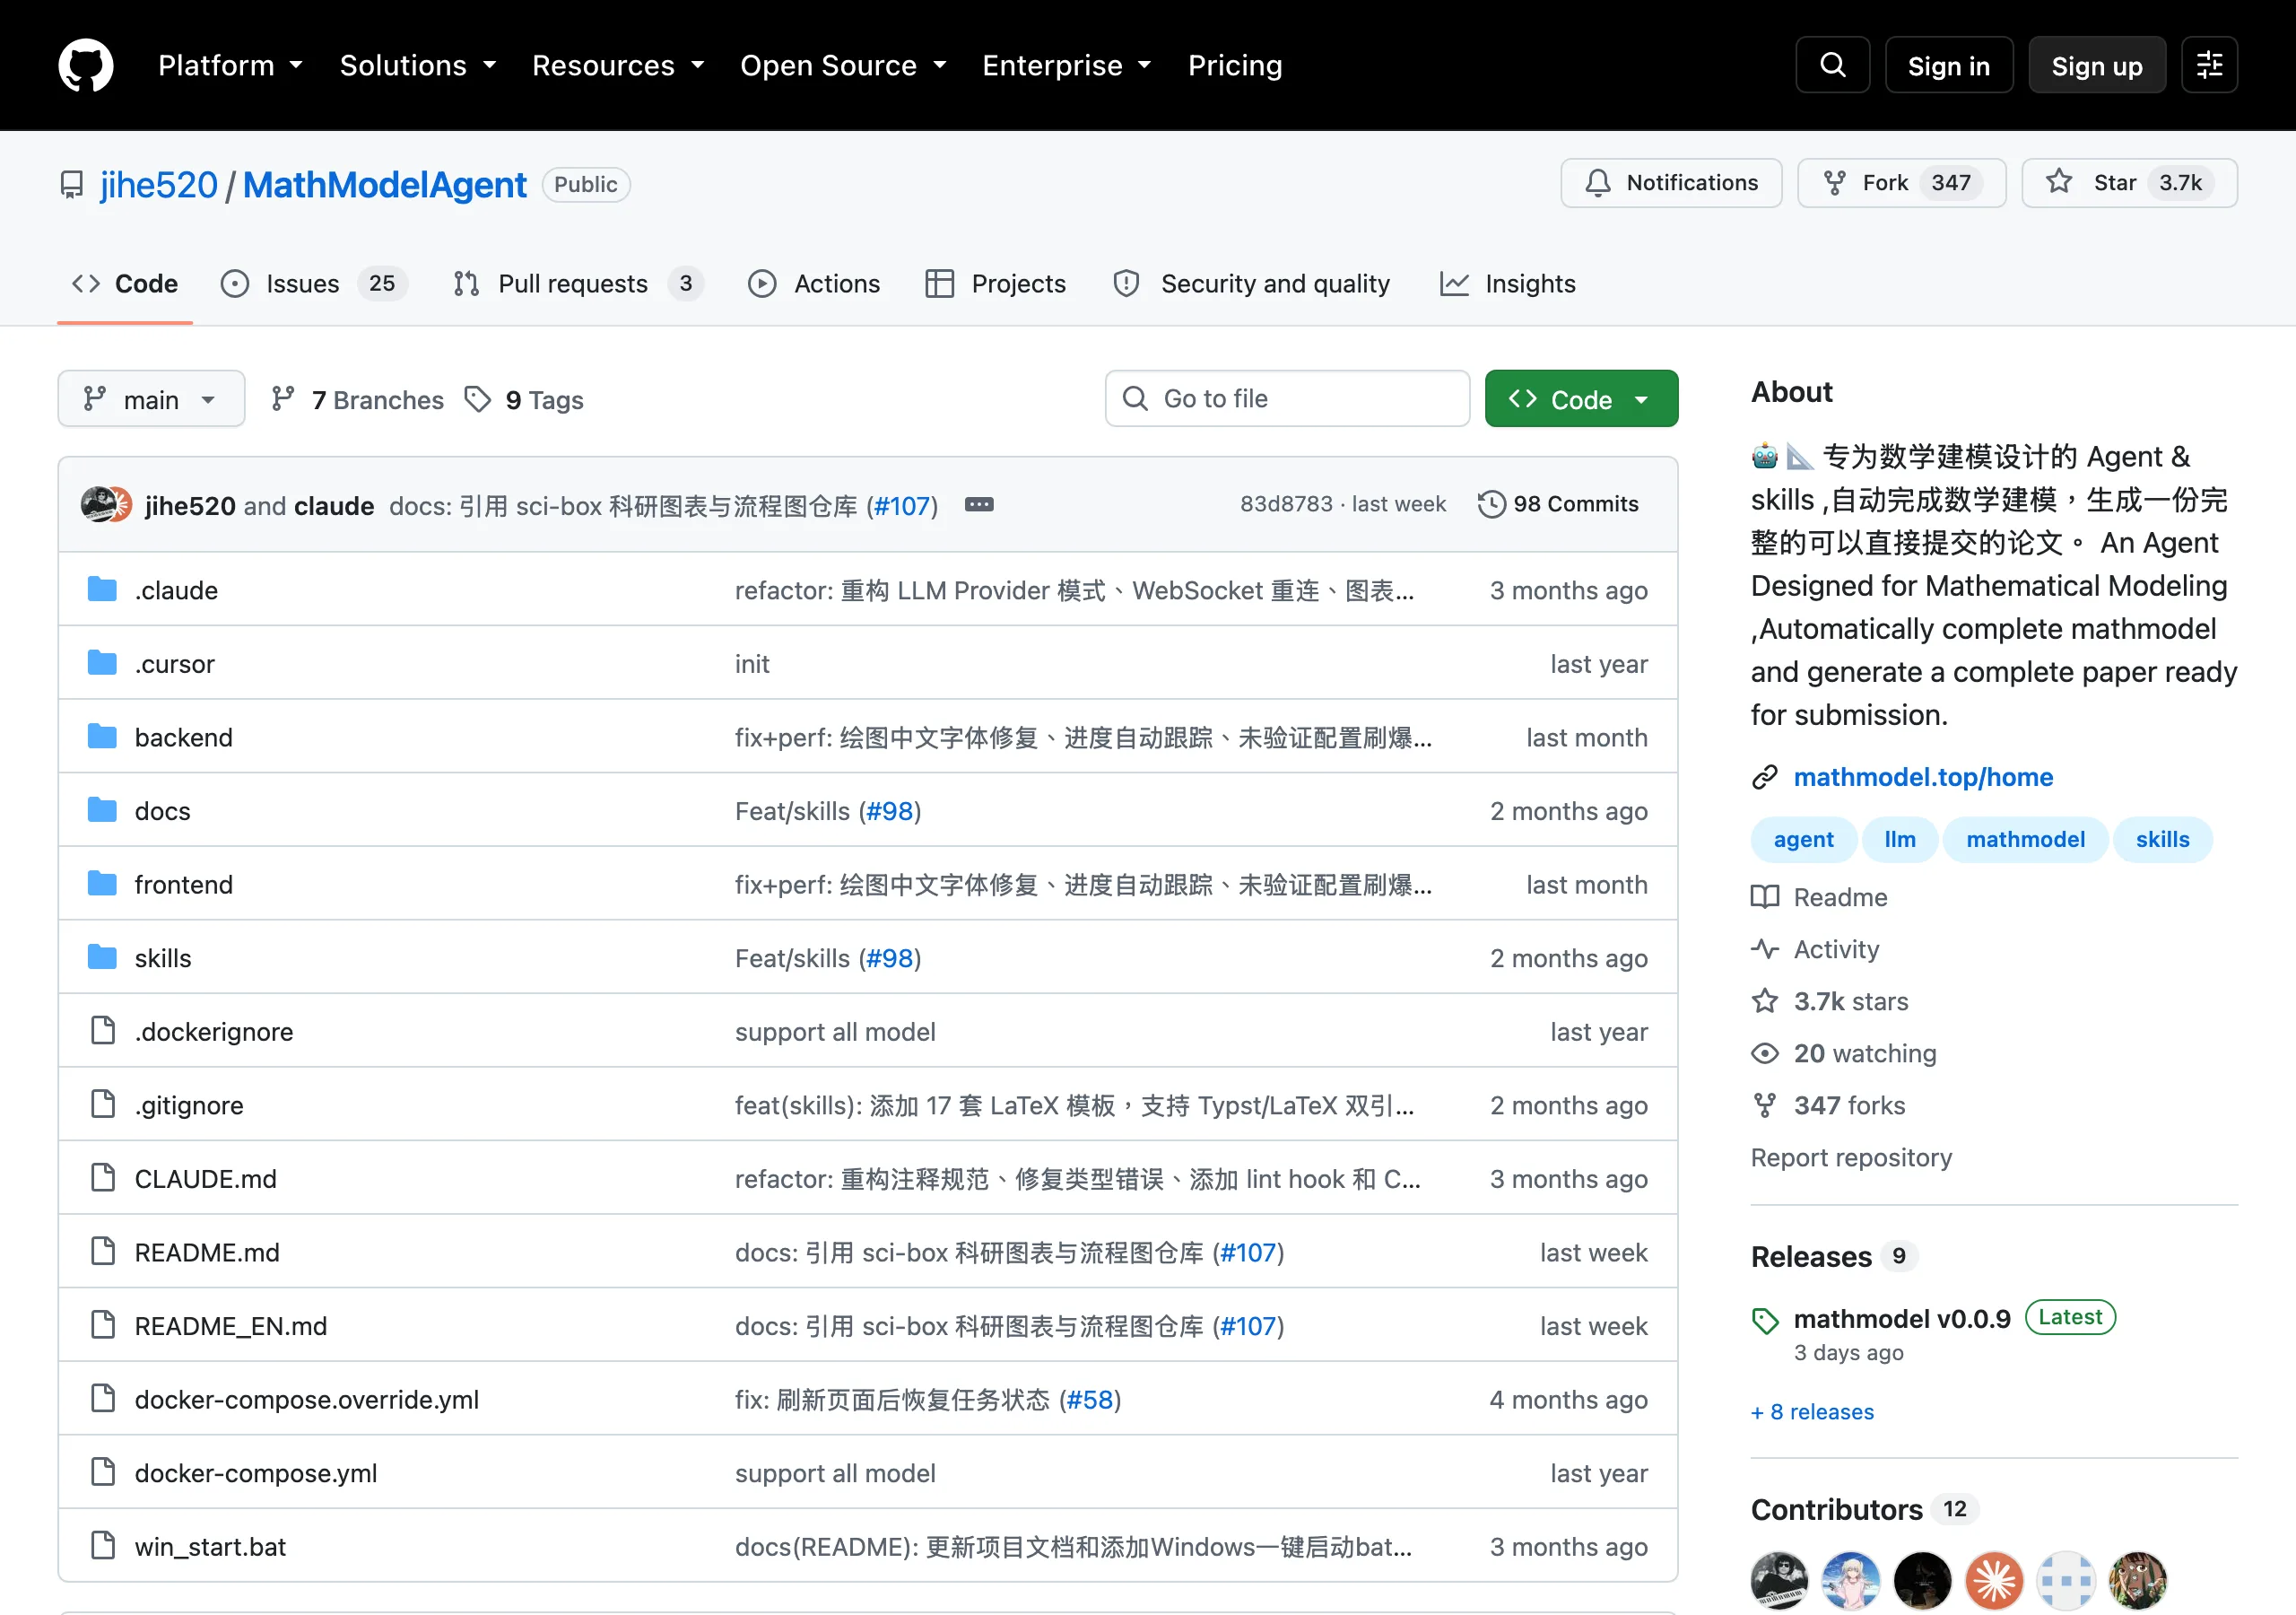Expand commit message ellipsis button

979,504
